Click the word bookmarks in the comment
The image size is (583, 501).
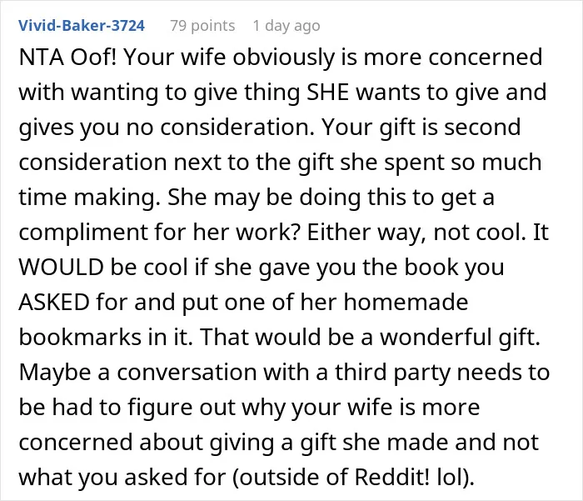80,337
